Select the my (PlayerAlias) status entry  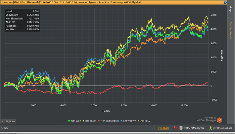point(222,128)
